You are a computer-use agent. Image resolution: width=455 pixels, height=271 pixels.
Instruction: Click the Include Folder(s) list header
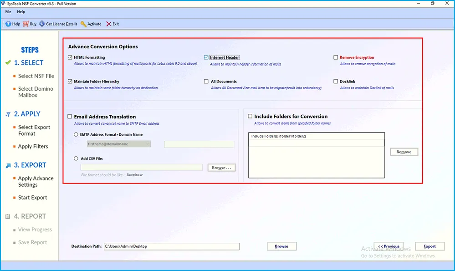tap(316, 136)
